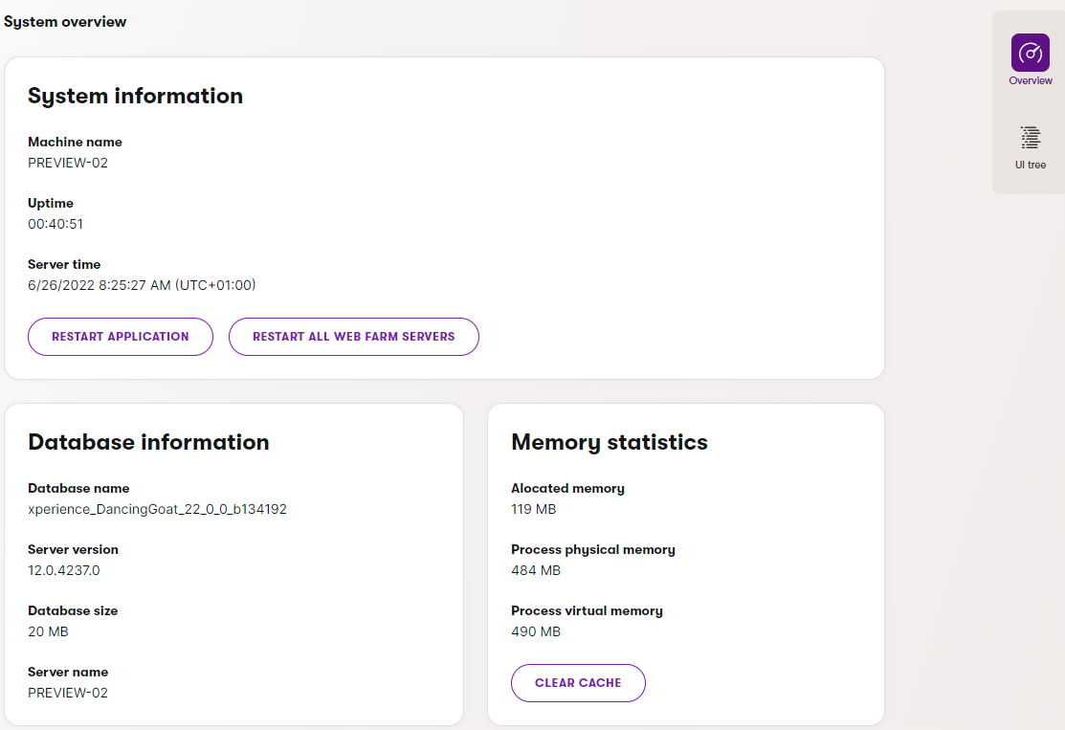Click the process virtual memory 490 MB

click(536, 631)
